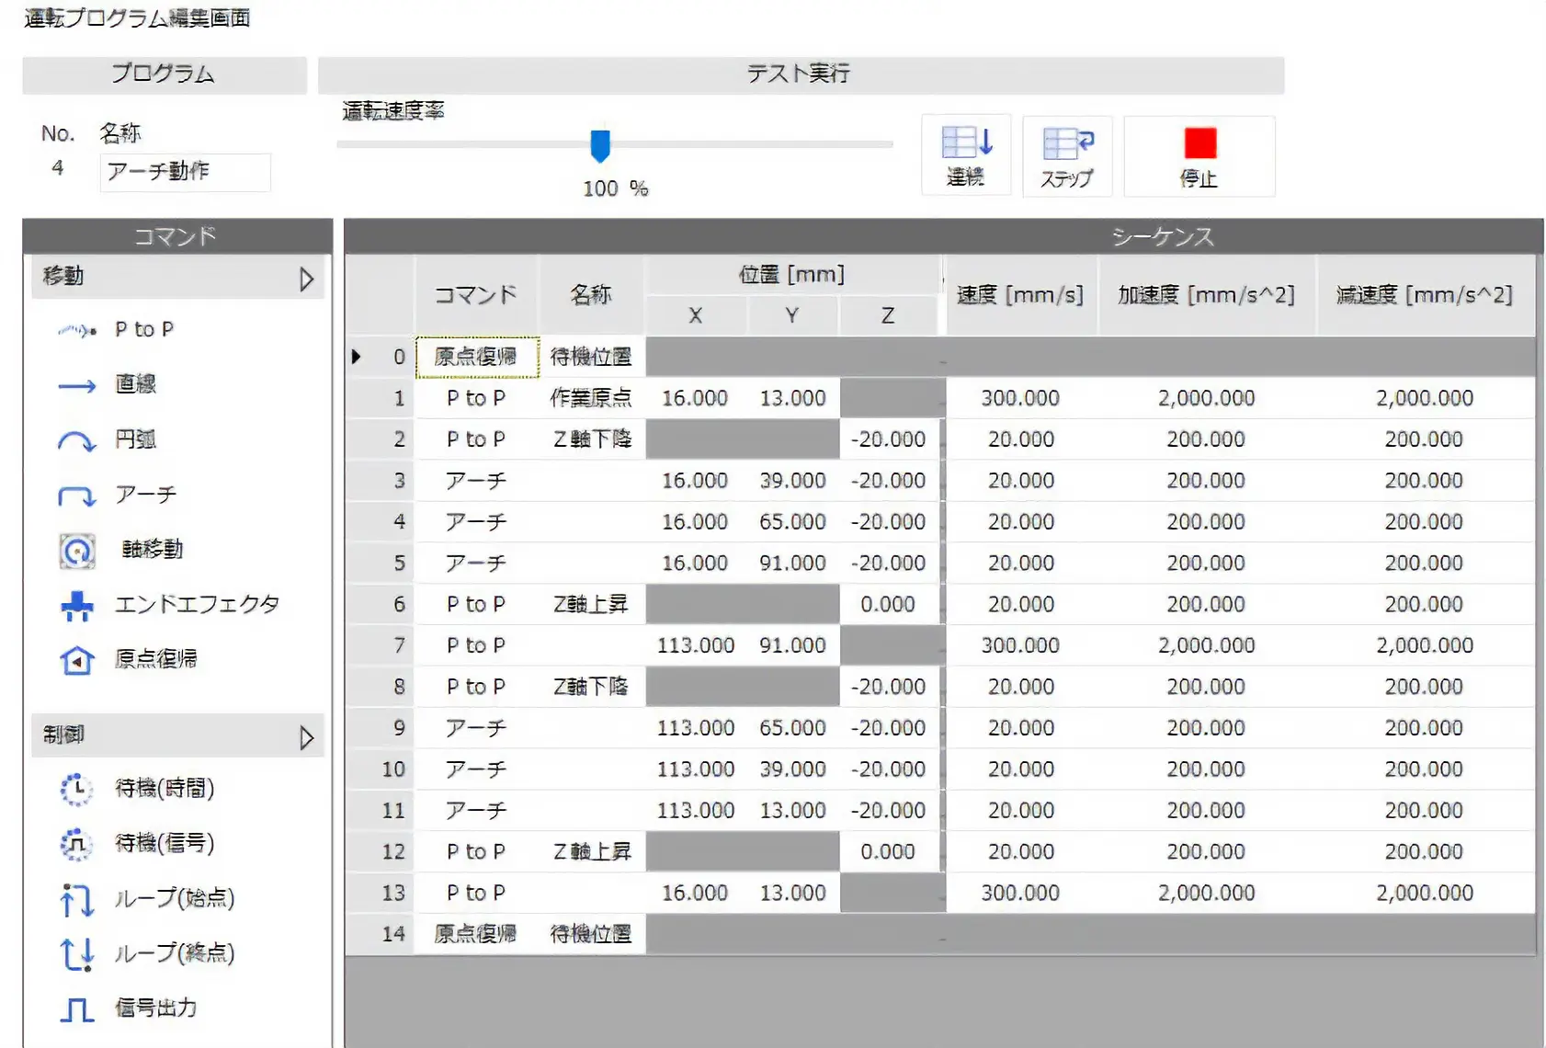Click the red 停止 stop button
This screenshot has height=1048, width=1546.
point(1199,154)
